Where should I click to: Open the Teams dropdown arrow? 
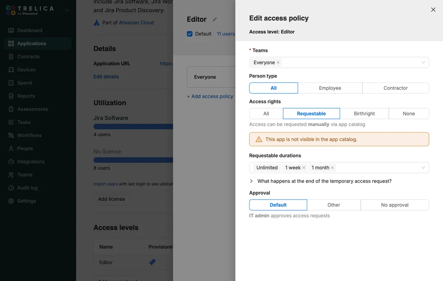coord(423,63)
